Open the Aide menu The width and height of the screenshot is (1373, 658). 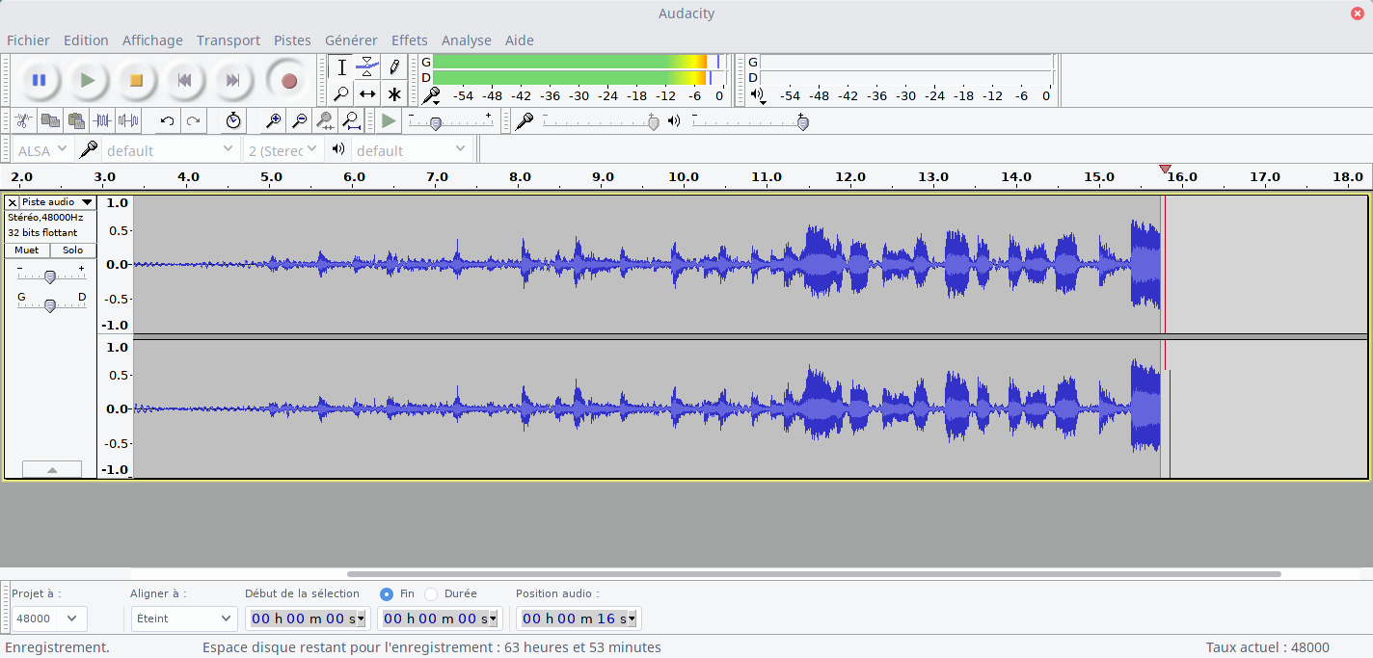pyautogui.click(x=520, y=40)
